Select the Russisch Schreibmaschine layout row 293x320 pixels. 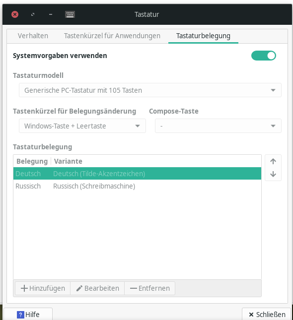pyautogui.click(x=137, y=186)
